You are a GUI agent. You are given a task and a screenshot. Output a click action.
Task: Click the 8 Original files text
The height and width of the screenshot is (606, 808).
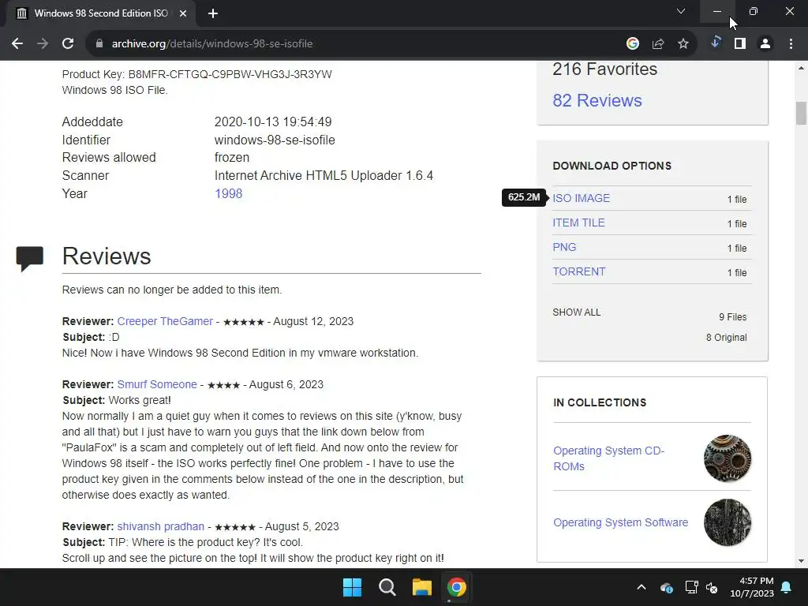(x=726, y=338)
